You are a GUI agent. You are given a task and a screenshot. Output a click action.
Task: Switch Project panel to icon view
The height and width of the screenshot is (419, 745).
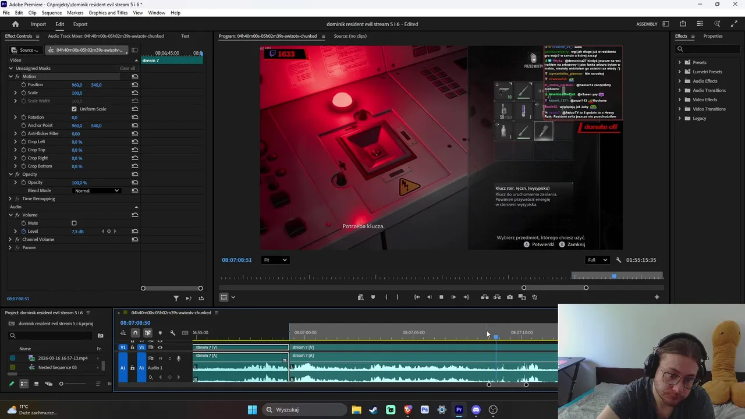[x=36, y=384]
